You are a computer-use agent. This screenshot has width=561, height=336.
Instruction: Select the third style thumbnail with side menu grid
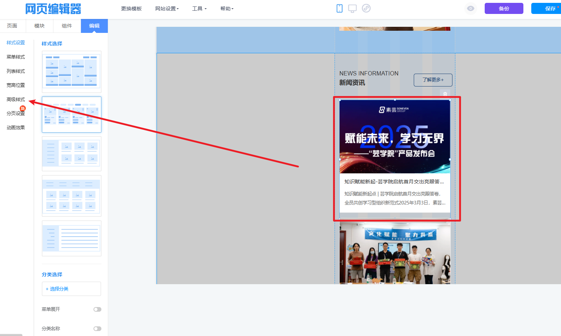(72, 154)
